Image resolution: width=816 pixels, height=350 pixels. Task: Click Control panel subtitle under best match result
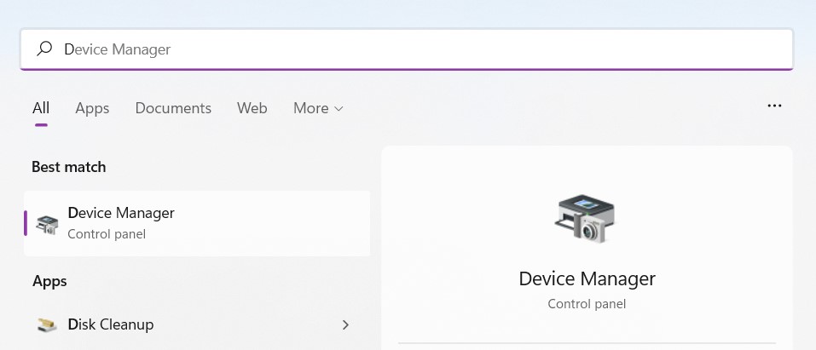coord(107,234)
